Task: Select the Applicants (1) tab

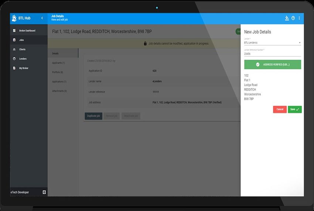Action: 63,63
